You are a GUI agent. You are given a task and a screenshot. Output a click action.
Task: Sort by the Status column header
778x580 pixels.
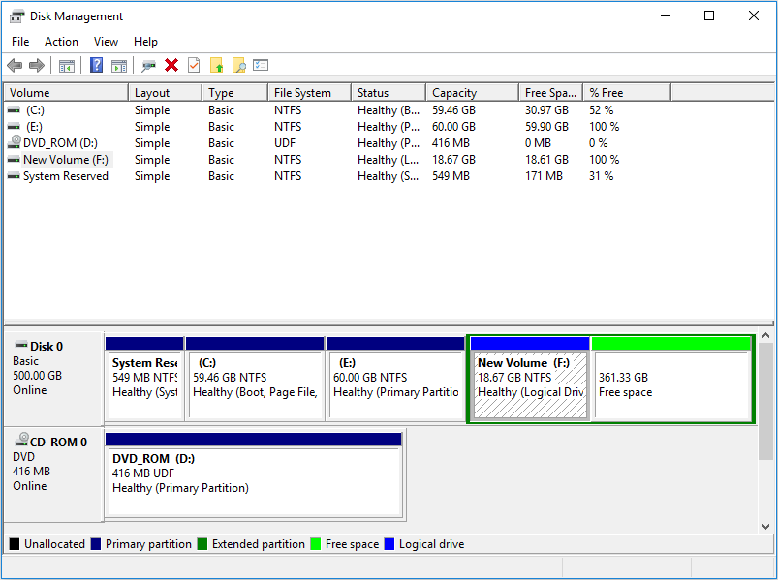click(389, 93)
